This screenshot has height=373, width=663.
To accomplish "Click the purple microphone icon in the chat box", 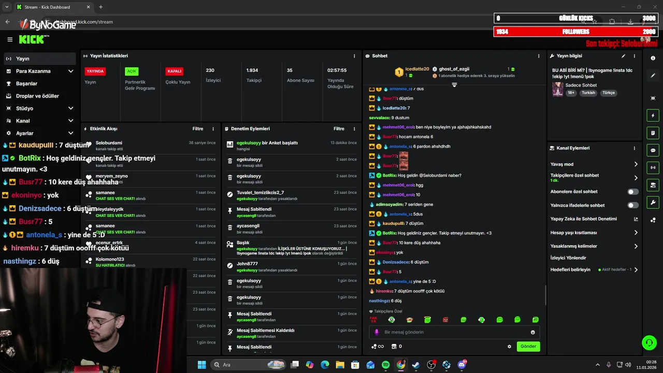I will tap(377, 332).
